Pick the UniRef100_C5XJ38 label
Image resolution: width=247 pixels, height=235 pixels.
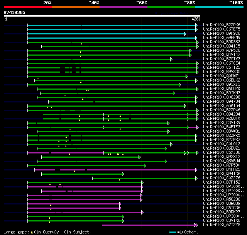tap(222, 153)
